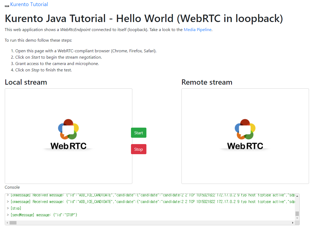The width and height of the screenshot is (313, 229).
Task: Click the console scroll-up arrow
Action: (297, 196)
